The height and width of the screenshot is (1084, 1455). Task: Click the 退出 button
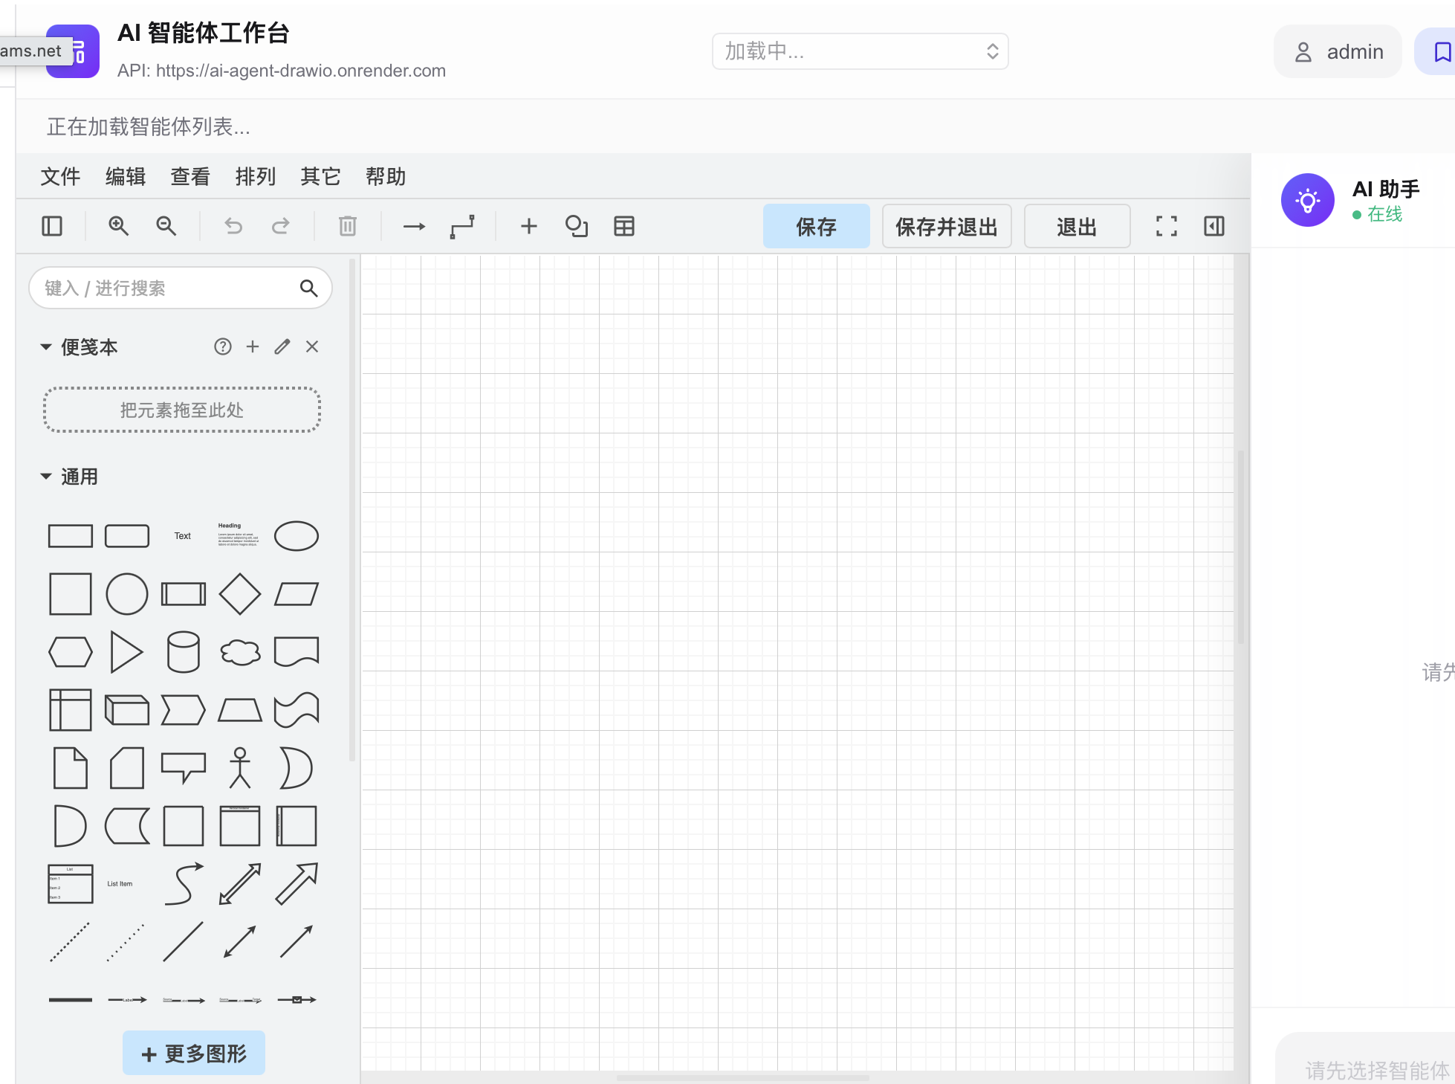click(x=1077, y=226)
